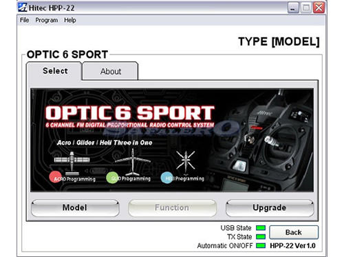
Task: Switch to the About tab
Action: [110, 71]
